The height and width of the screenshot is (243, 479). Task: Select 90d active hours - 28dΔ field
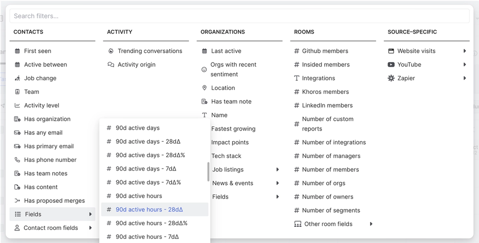149,209
